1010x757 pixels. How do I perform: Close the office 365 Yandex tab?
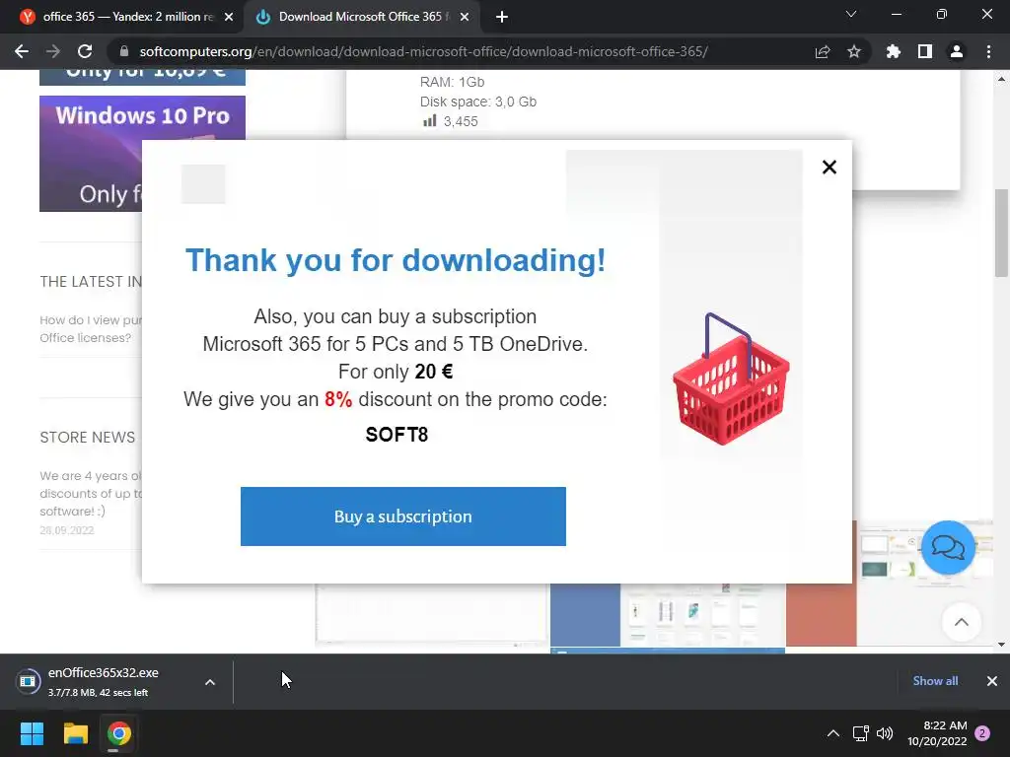229,17
